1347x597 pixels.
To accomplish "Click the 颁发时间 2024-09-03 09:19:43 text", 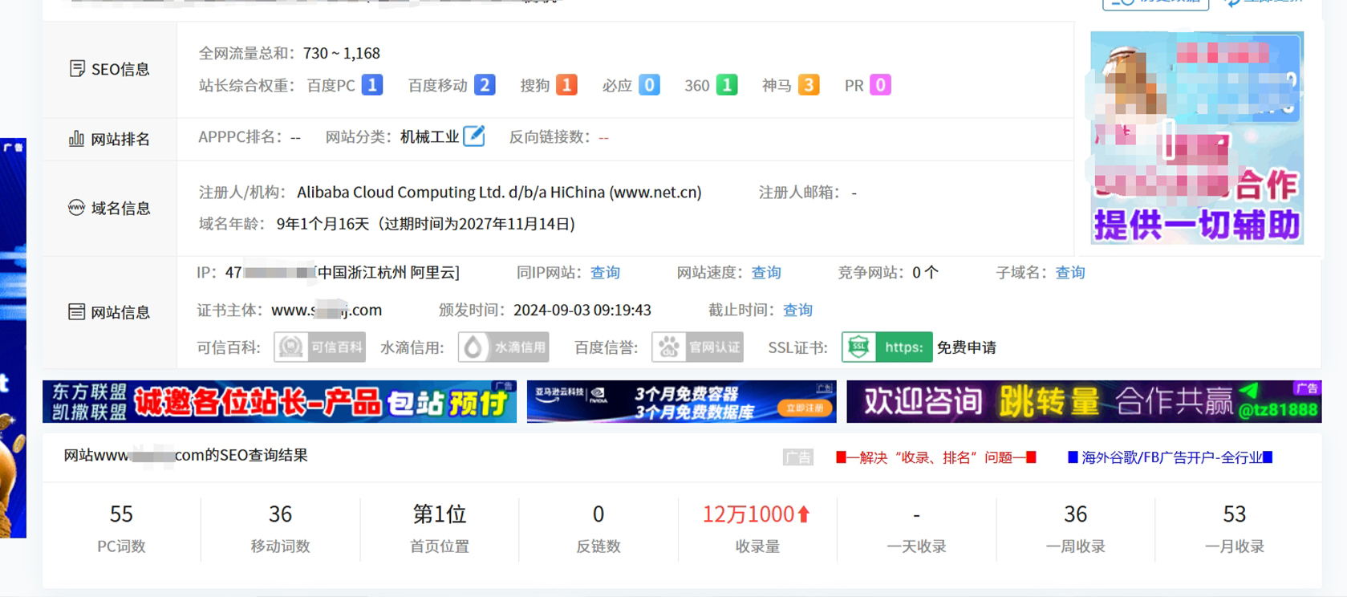I will [545, 310].
